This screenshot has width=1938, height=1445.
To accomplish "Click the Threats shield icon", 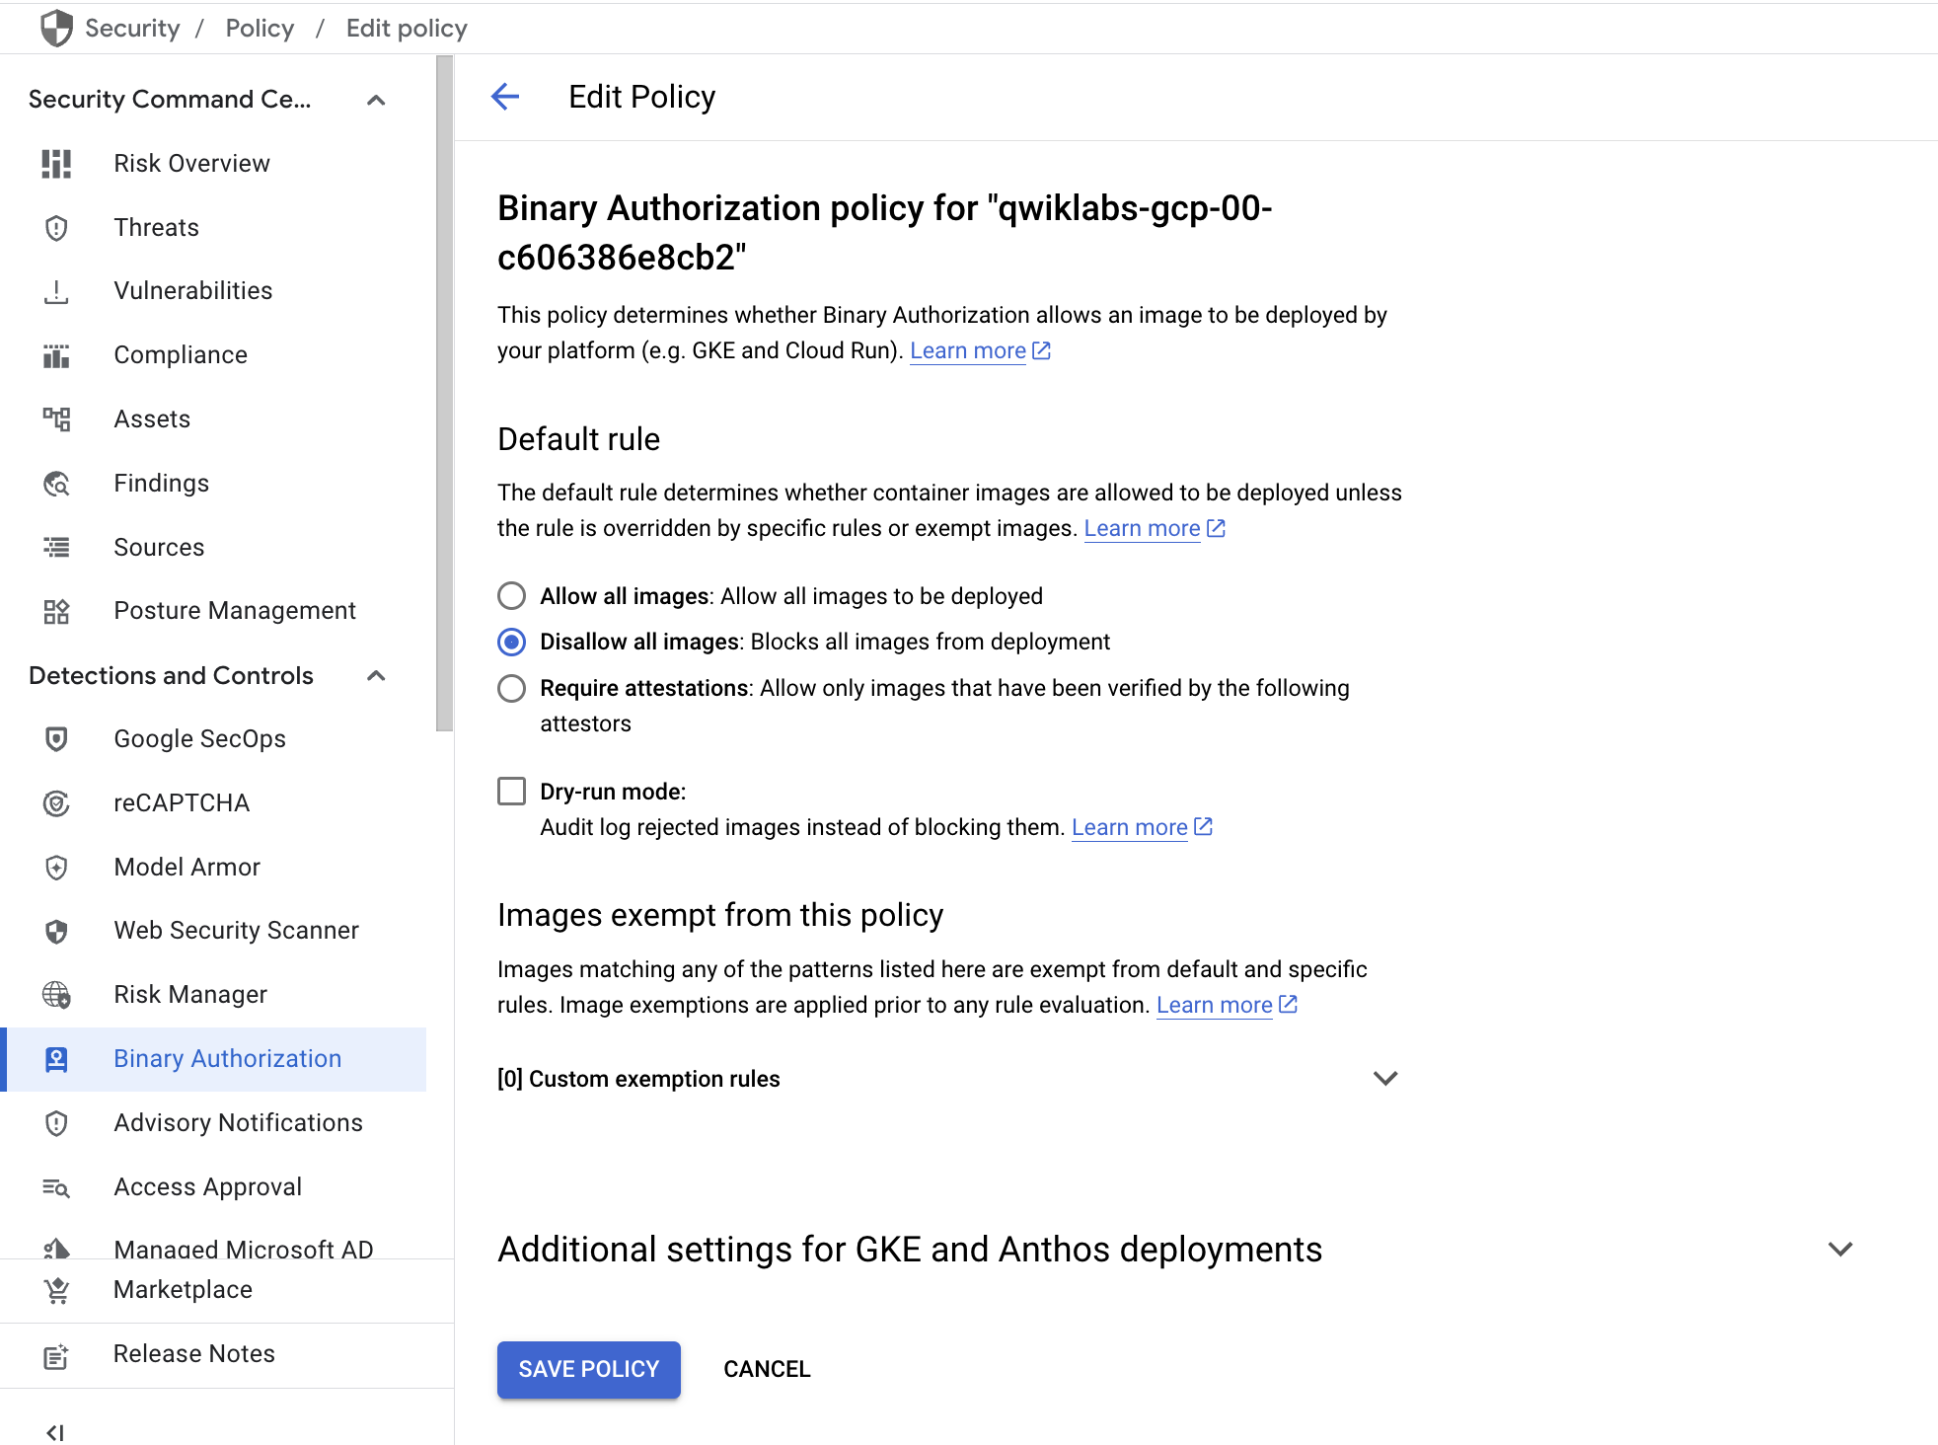I will 56,228.
